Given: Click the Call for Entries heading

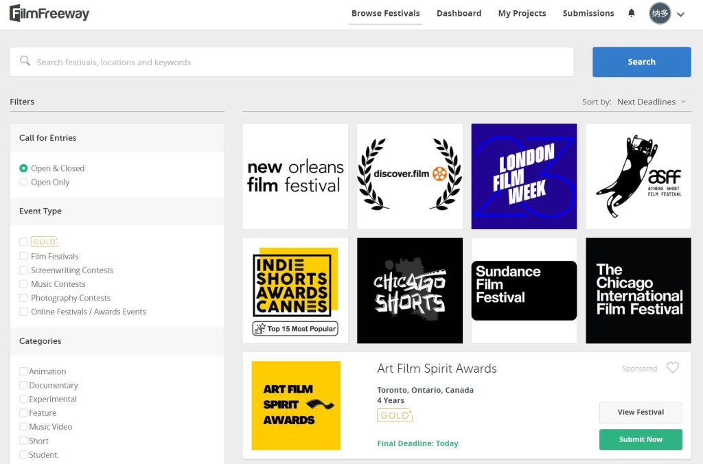Looking at the screenshot, I should pyautogui.click(x=47, y=138).
